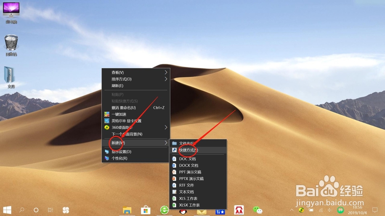Open the Wi-Fi network tray icon

click(321, 210)
